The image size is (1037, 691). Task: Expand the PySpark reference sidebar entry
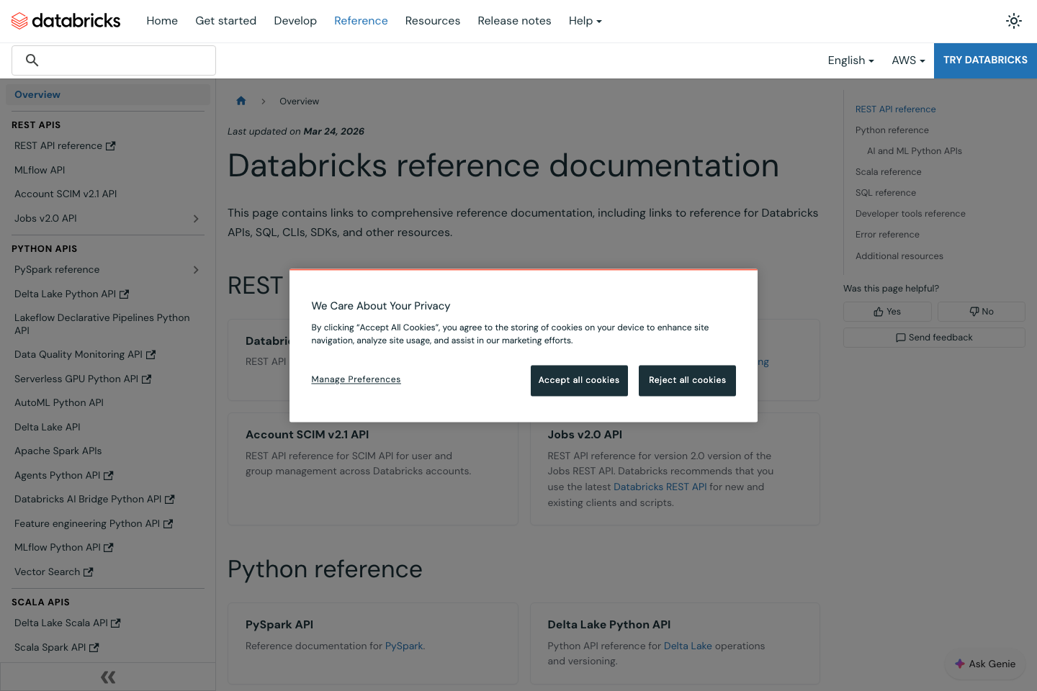195,269
